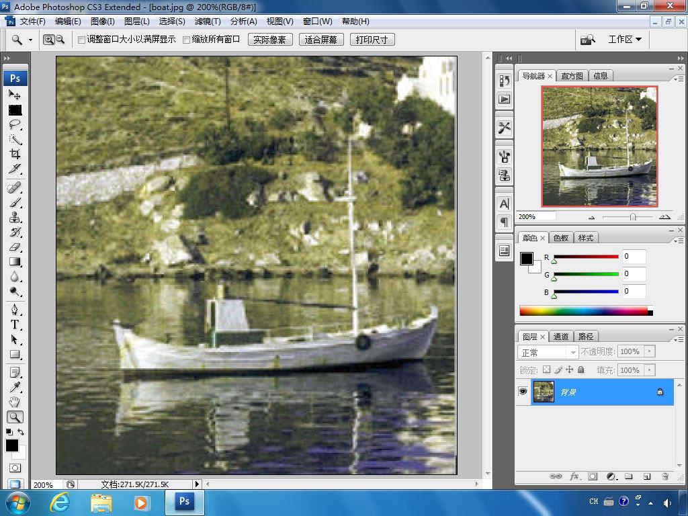Click the 打印尺寸 button
This screenshot has height=516, width=688.
pyautogui.click(x=372, y=40)
